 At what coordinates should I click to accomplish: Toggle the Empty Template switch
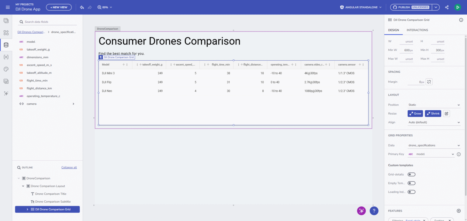click(x=411, y=183)
